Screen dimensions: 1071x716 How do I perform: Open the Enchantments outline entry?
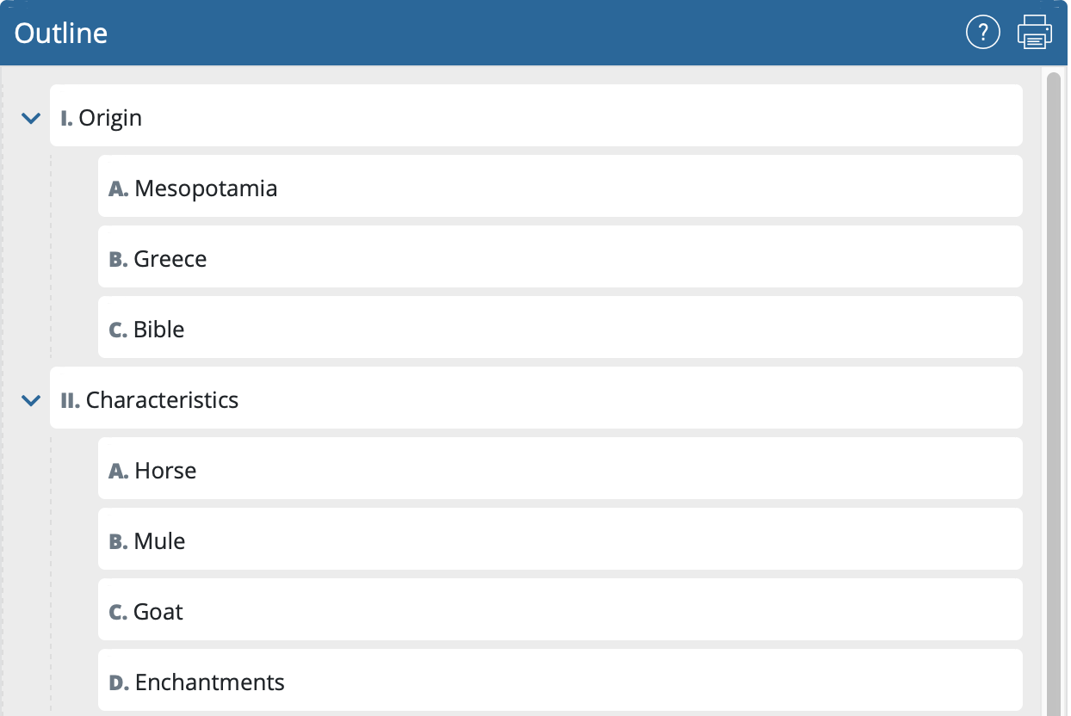tap(209, 682)
